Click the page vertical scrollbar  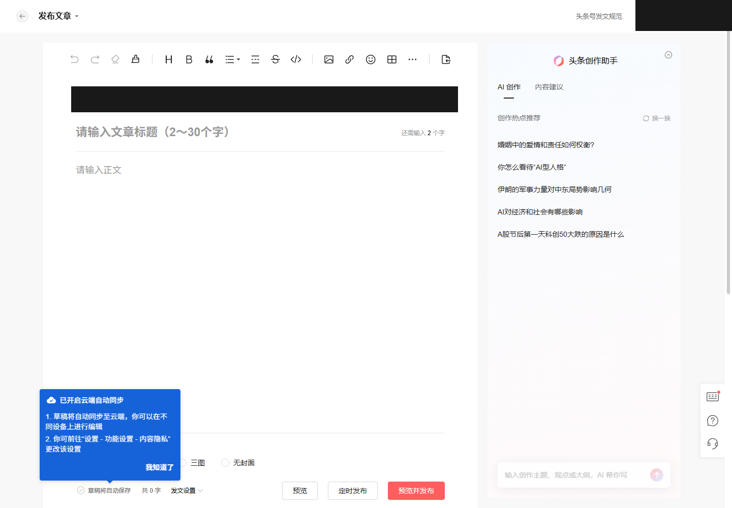tap(728, 163)
